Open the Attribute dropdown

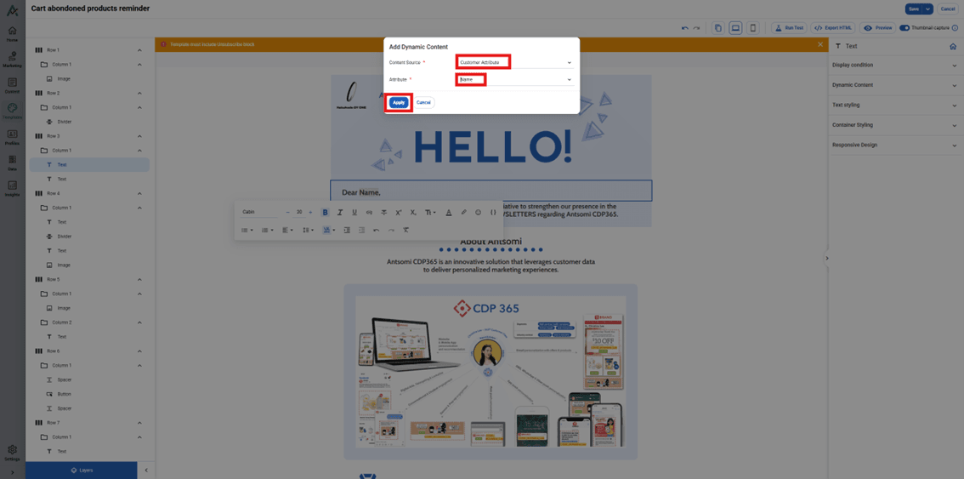tap(514, 80)
